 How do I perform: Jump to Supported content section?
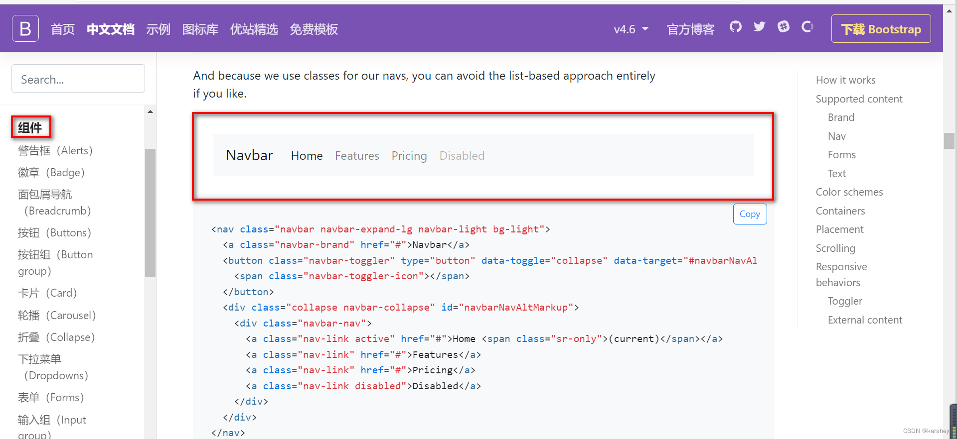859,99
